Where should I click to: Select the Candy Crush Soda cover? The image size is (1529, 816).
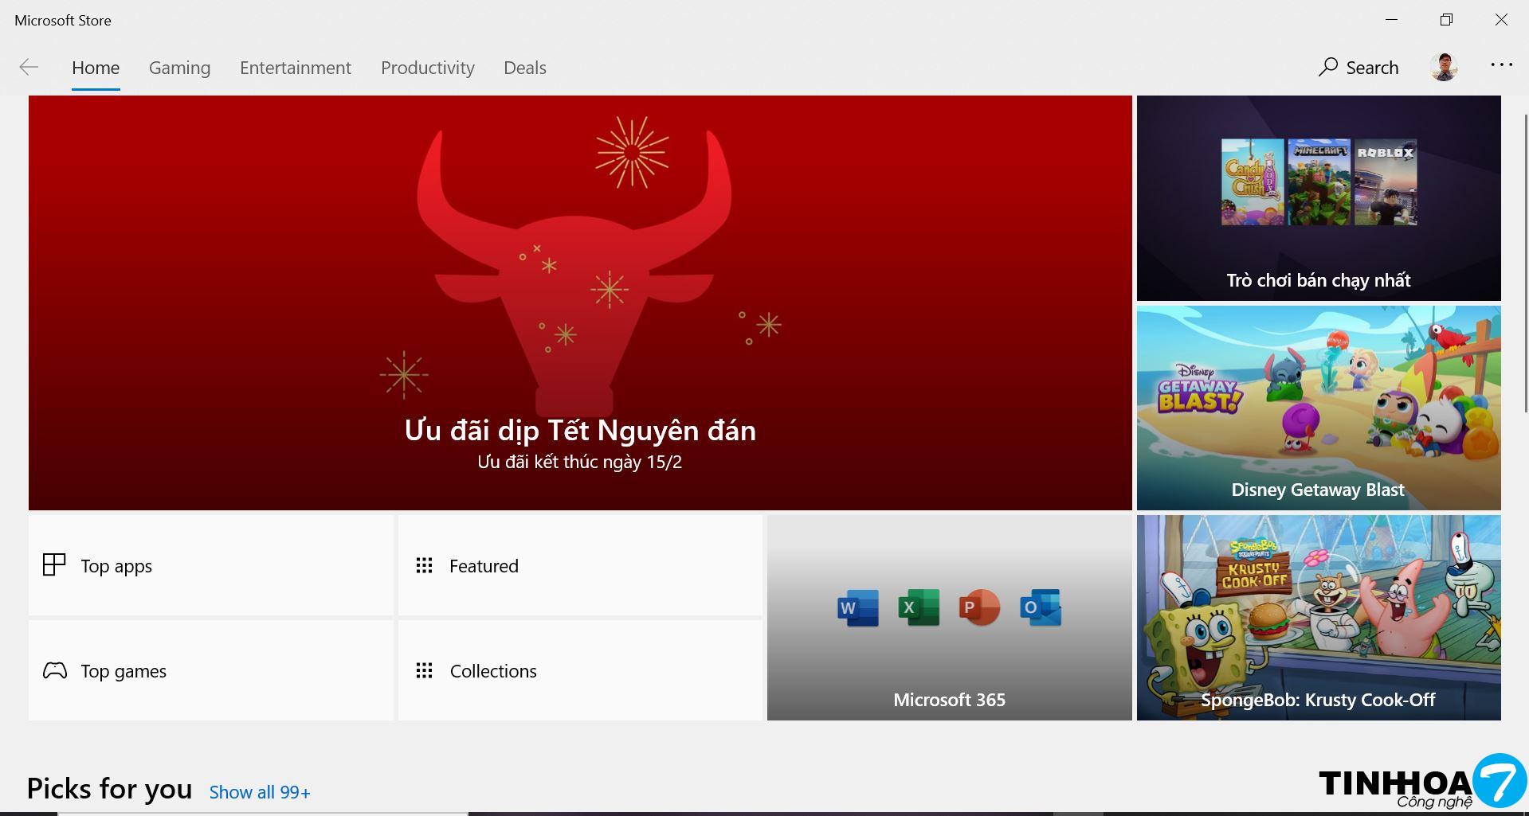1253,182
